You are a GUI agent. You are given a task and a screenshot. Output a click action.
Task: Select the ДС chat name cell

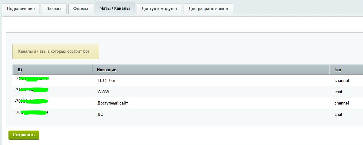100,115
